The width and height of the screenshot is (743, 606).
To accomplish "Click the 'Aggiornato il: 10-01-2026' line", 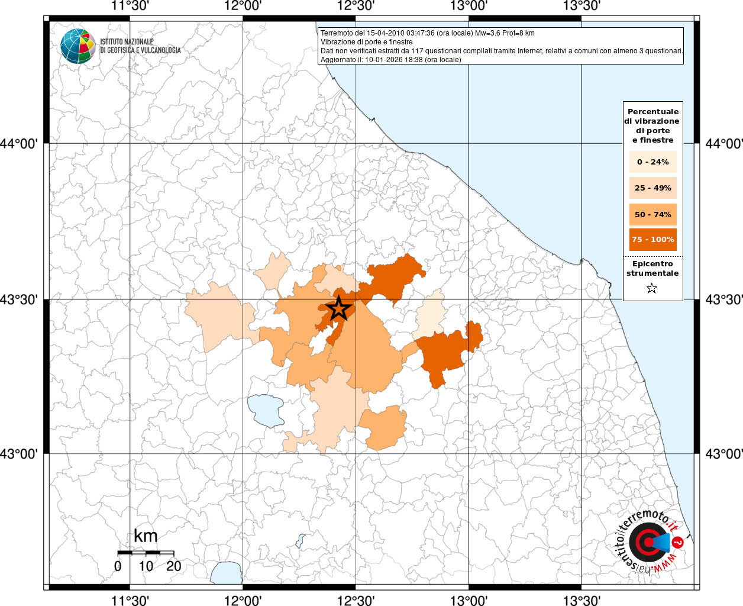I will [390, 60].
